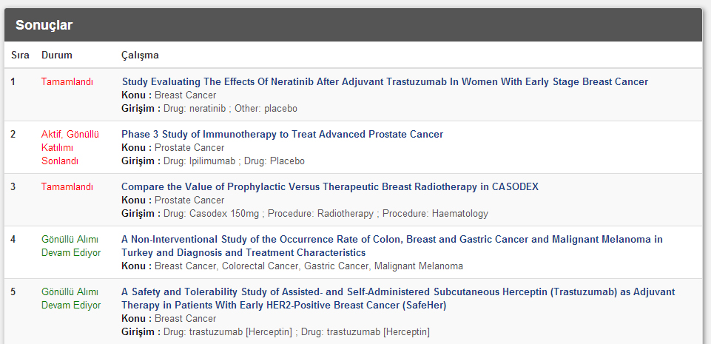Select the Tamamlandı status in row 3
711x344 pixels.
pos(67,187)
